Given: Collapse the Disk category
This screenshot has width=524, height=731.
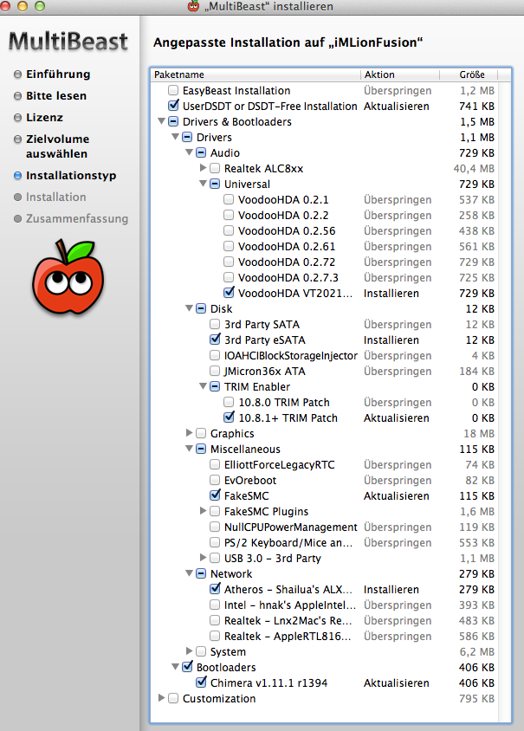Looking at the screenshot, I should point(190,308).
